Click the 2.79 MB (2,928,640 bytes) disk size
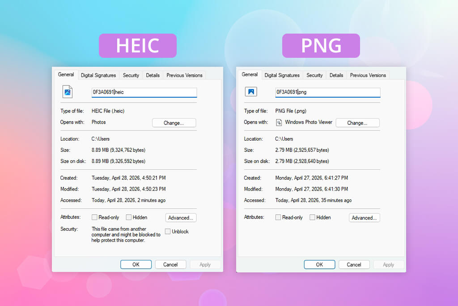The height and width of the screenshot is (306, 458). click(302, 161)
